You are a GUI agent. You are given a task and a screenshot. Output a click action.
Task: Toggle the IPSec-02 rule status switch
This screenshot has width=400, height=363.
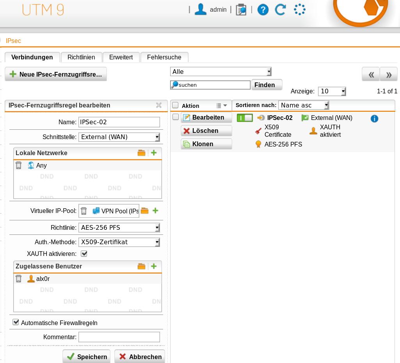245,118
